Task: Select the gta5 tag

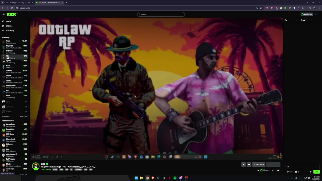Action: (x=61, y=169)
